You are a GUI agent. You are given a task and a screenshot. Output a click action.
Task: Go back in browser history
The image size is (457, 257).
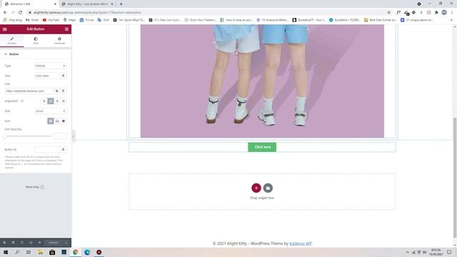pos(5,13)
